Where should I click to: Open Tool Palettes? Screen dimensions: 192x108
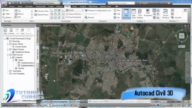tap(140, 14)
